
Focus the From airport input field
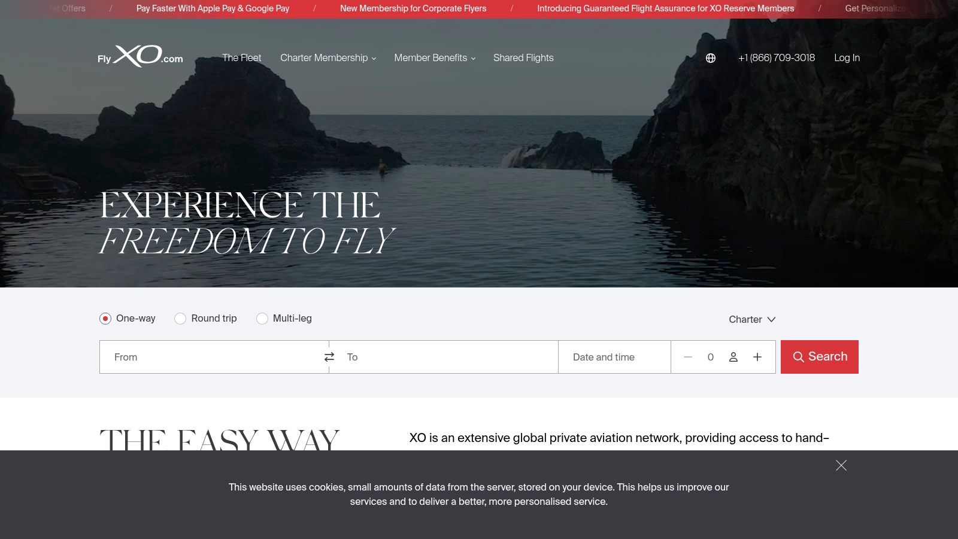point(214,357)
